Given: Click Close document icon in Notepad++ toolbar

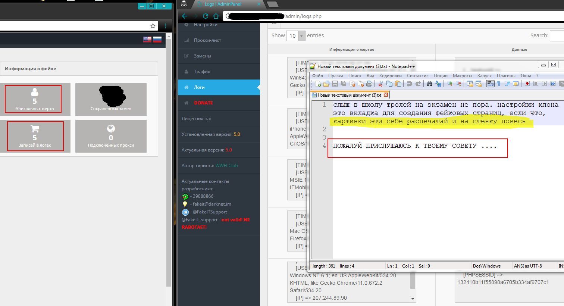Looking at the screenshot, I should click(x=352, y=84).
